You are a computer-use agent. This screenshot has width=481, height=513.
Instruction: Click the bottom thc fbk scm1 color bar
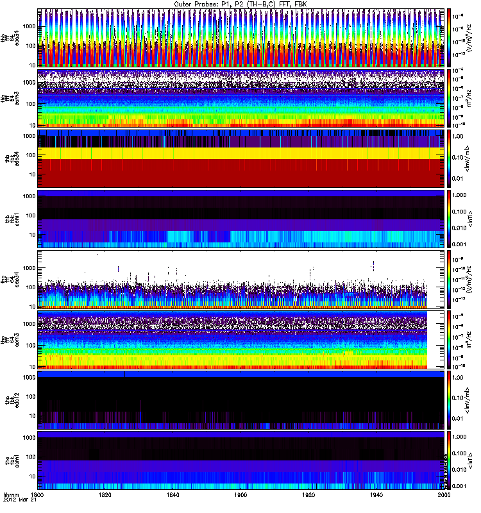tap(451, 460)
